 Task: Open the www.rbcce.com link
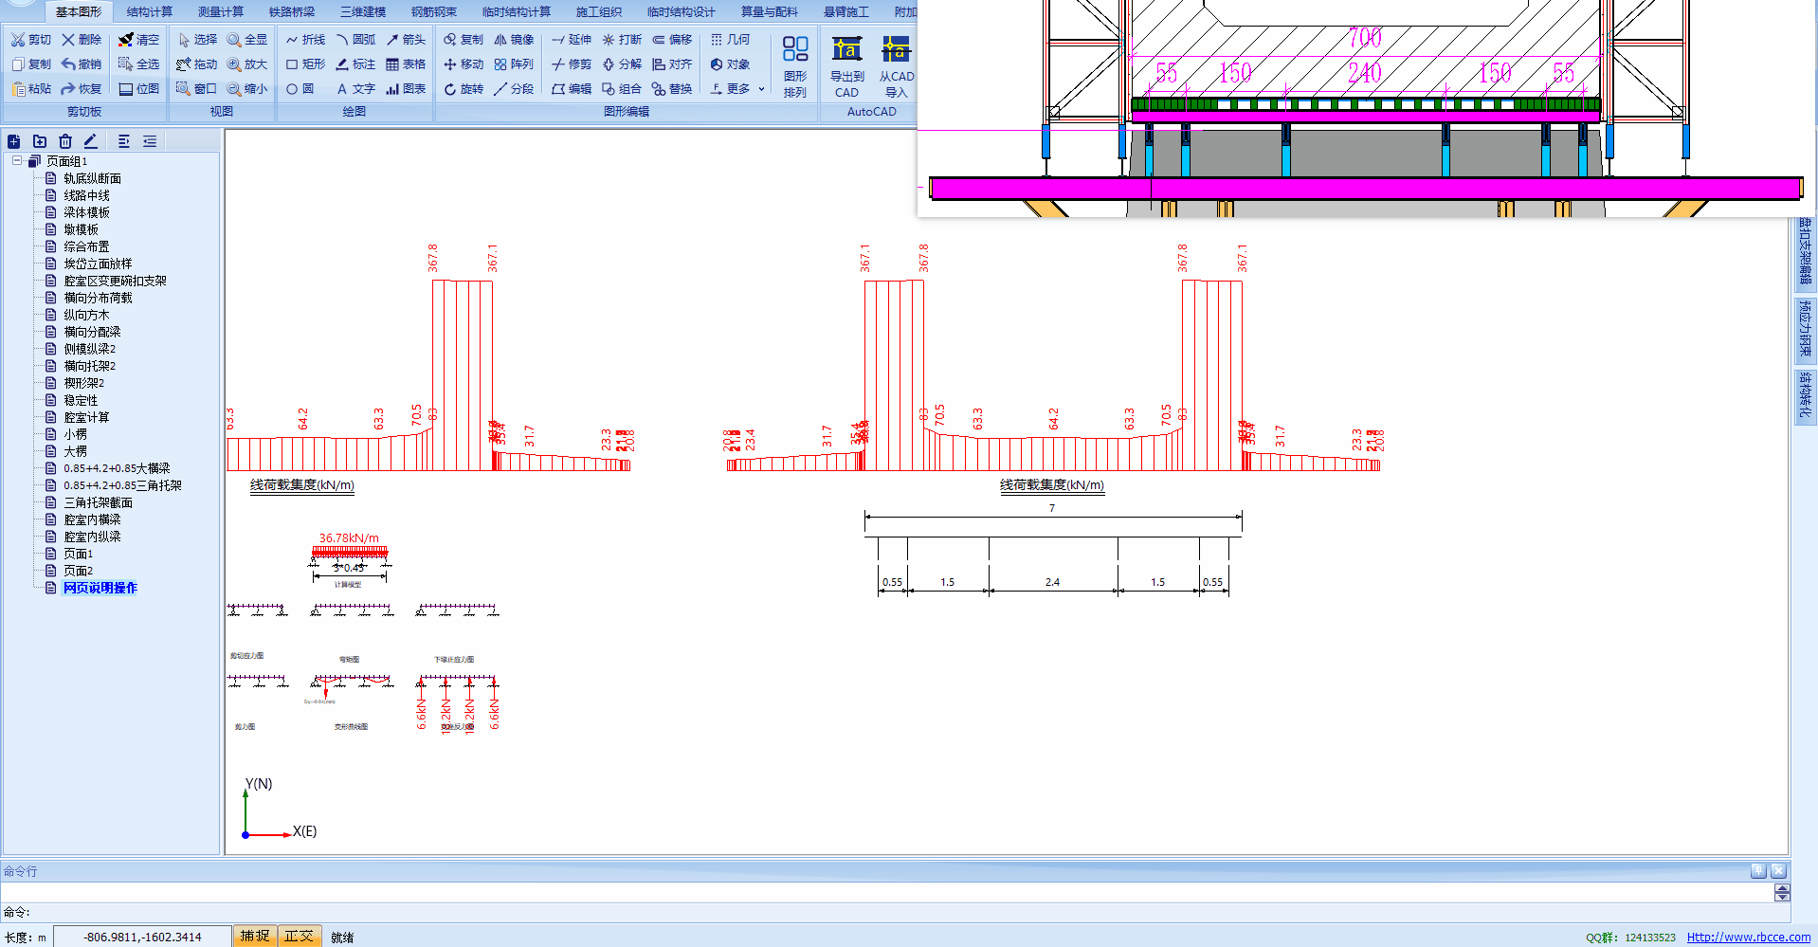[x=1748, y=937]
